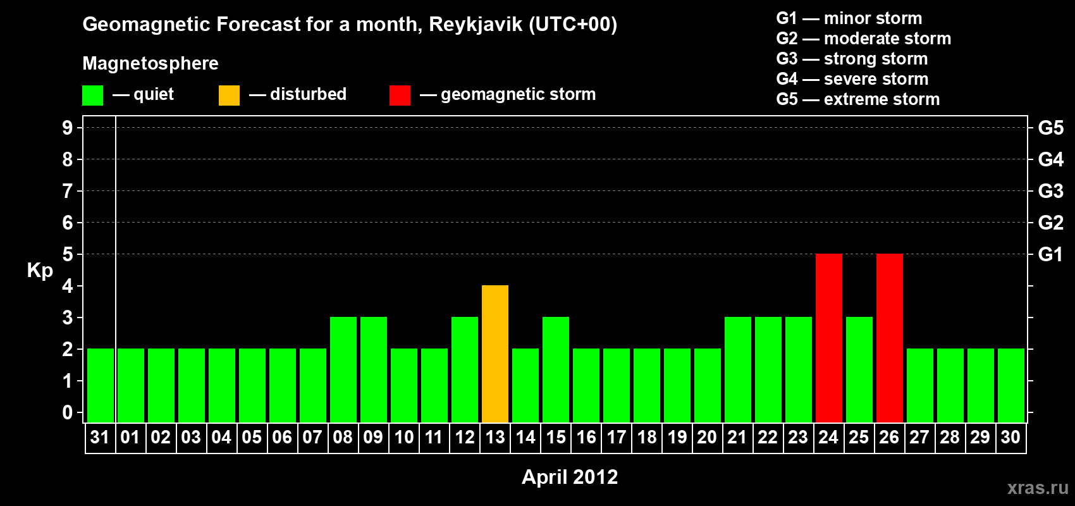Image resolution: width=1075 pixels, height=506 pixels.
Task: Click the '— geomagnetic storm' legend label
Action: coord(508,95)
